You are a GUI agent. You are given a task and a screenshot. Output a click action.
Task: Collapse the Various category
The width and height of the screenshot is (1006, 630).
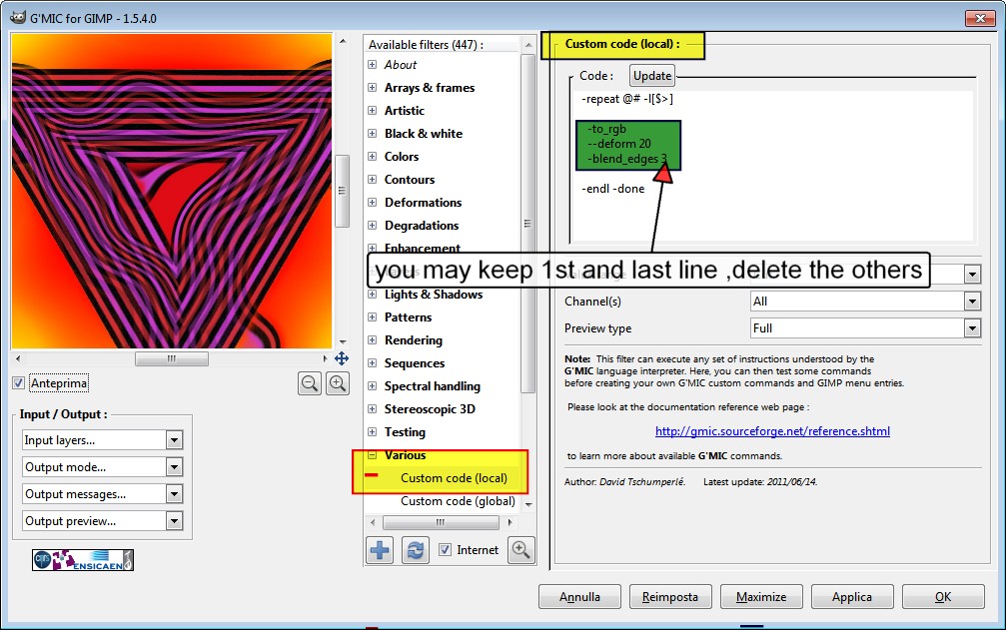click(372, 455)
